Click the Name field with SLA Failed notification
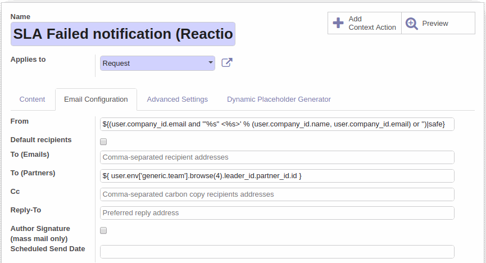The width and height of the screenshot is (486, 263). point(123,34)
